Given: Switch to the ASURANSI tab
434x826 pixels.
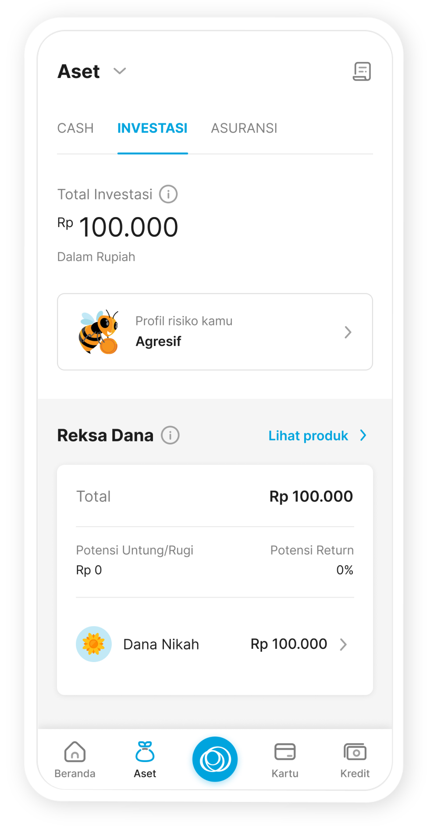Looking at the screenshot, I should pyautogui.click(x=244, y=128).
